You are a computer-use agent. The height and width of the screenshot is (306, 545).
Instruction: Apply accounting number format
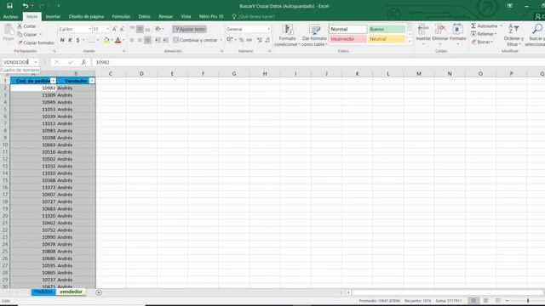click(230, 40)
